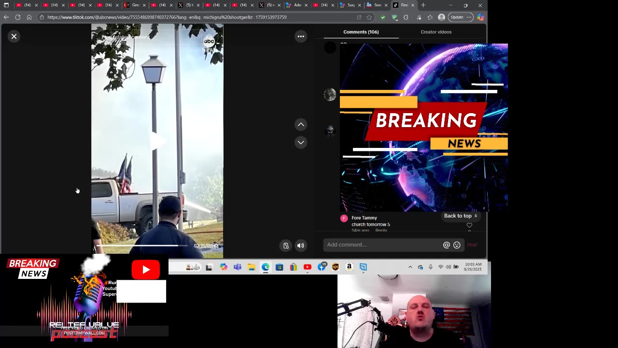Click the play overlay on the video

(x=157, y=141)
